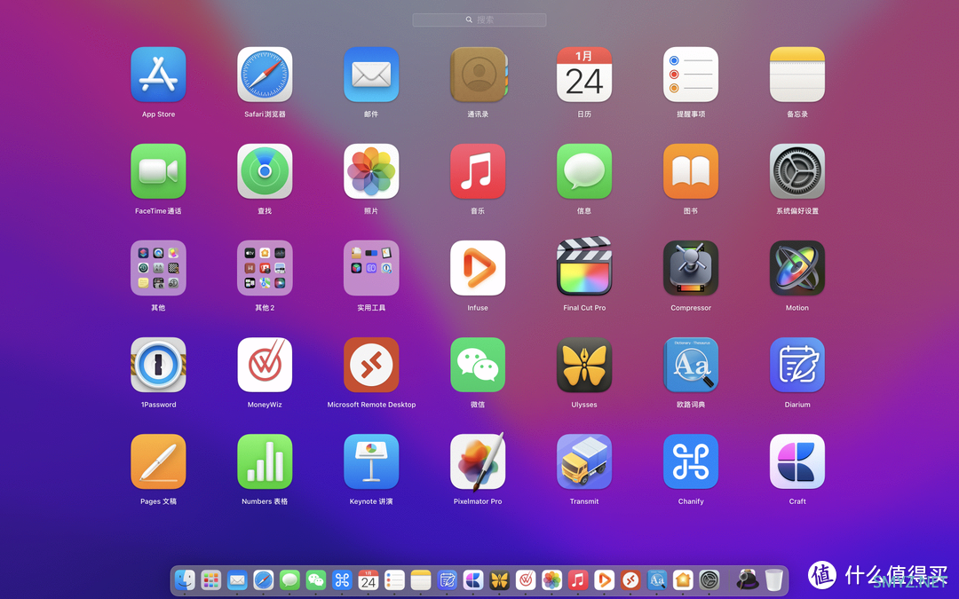This screenshot has width=959, height=599.
Task: Open the Trash in the Dock
Action: [773, 579]
